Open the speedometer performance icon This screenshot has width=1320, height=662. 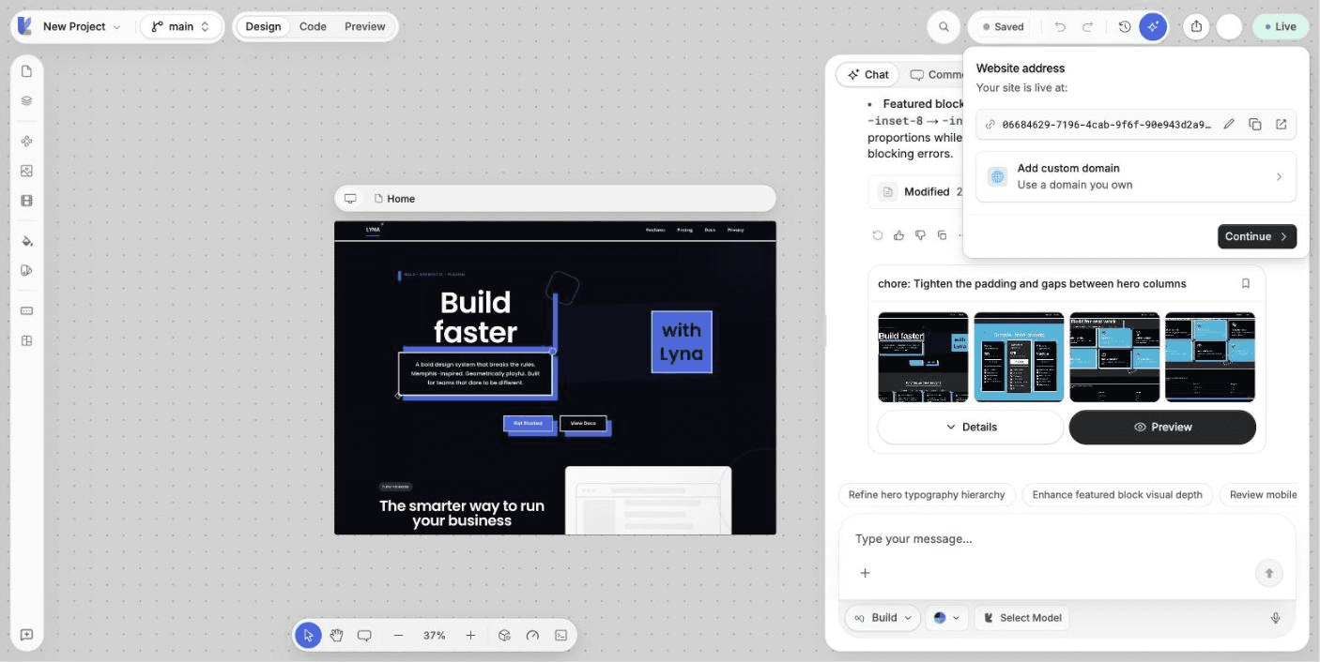point(532,636)
